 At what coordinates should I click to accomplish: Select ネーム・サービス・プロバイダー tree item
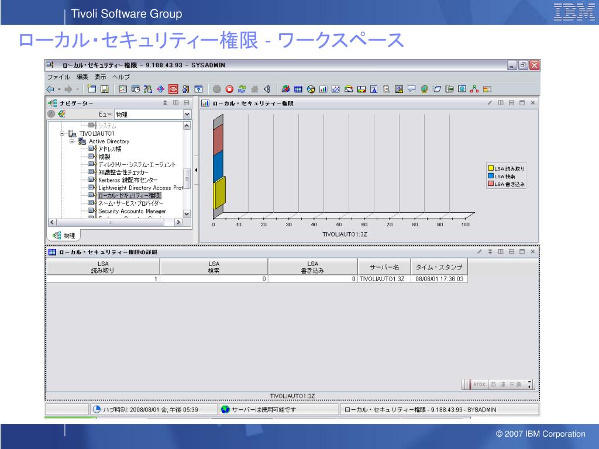(130, 203)
